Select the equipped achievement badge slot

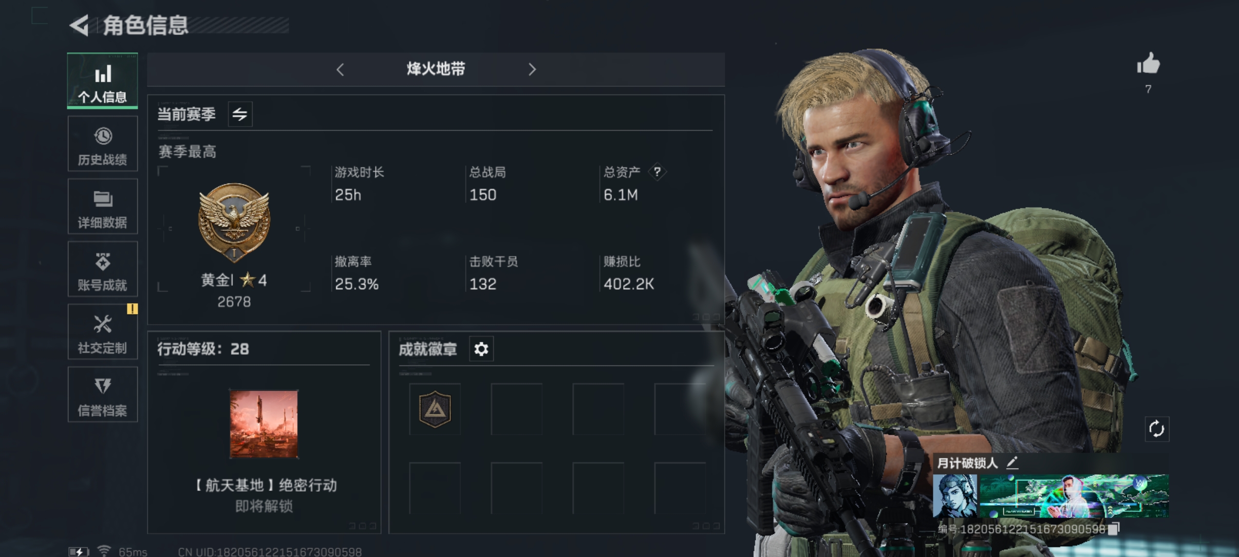point(435,409)
